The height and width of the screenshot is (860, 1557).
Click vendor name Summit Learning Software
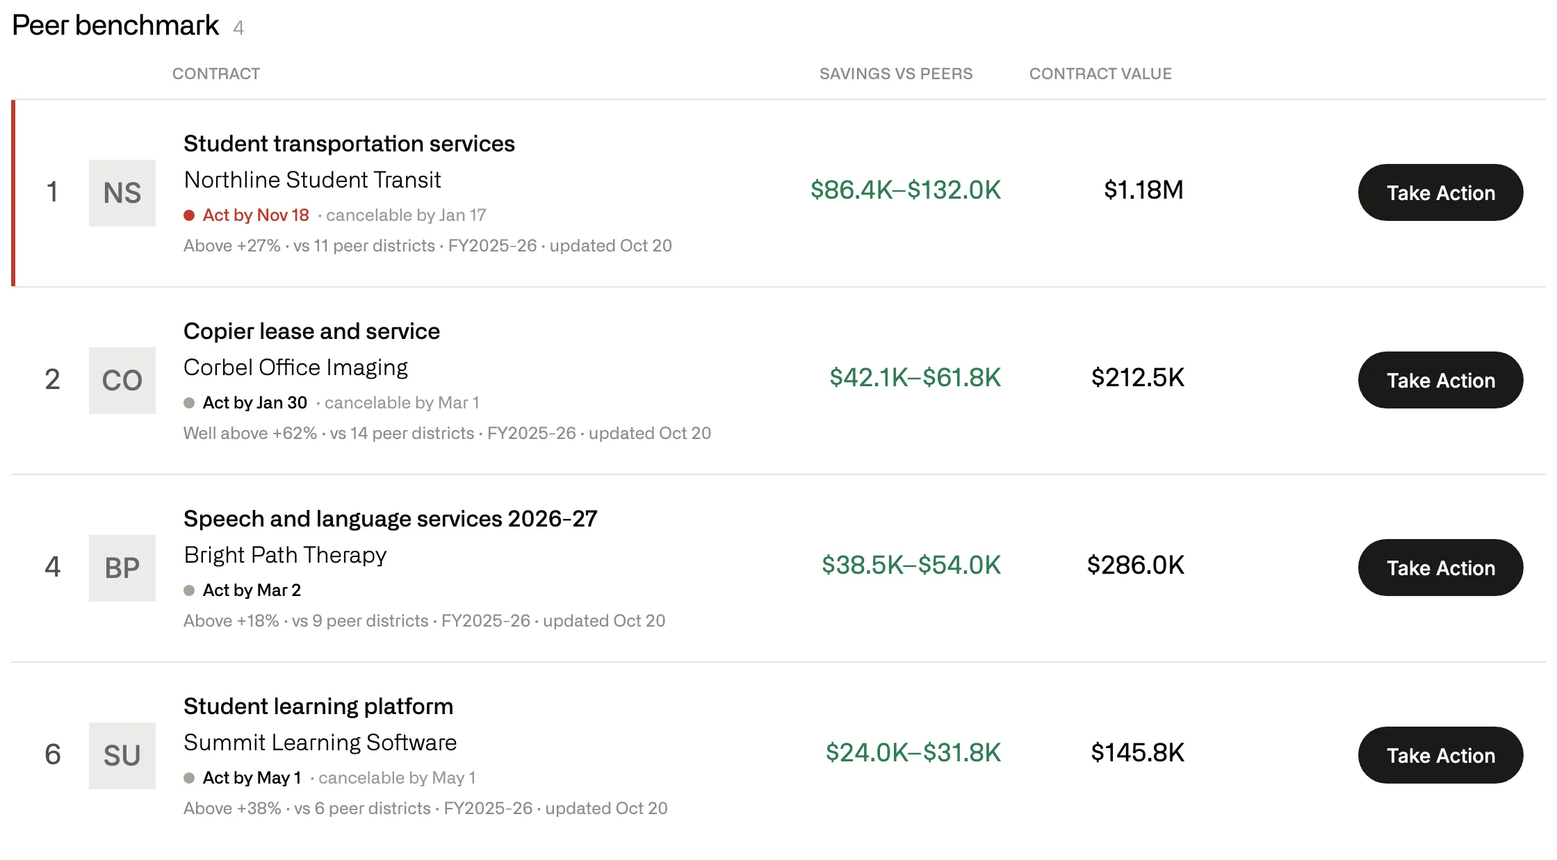point(320,743)
